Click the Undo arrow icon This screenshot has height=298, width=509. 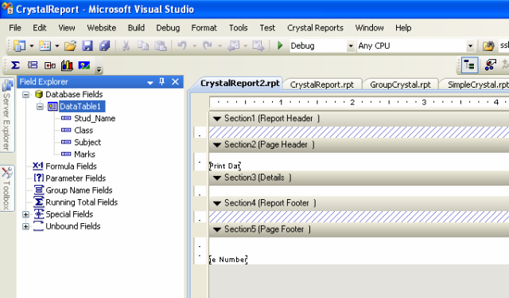tap(182, 46)
